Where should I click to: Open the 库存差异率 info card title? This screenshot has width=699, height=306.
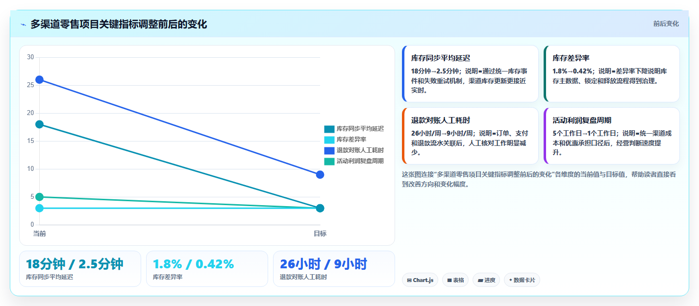(571, 58)
